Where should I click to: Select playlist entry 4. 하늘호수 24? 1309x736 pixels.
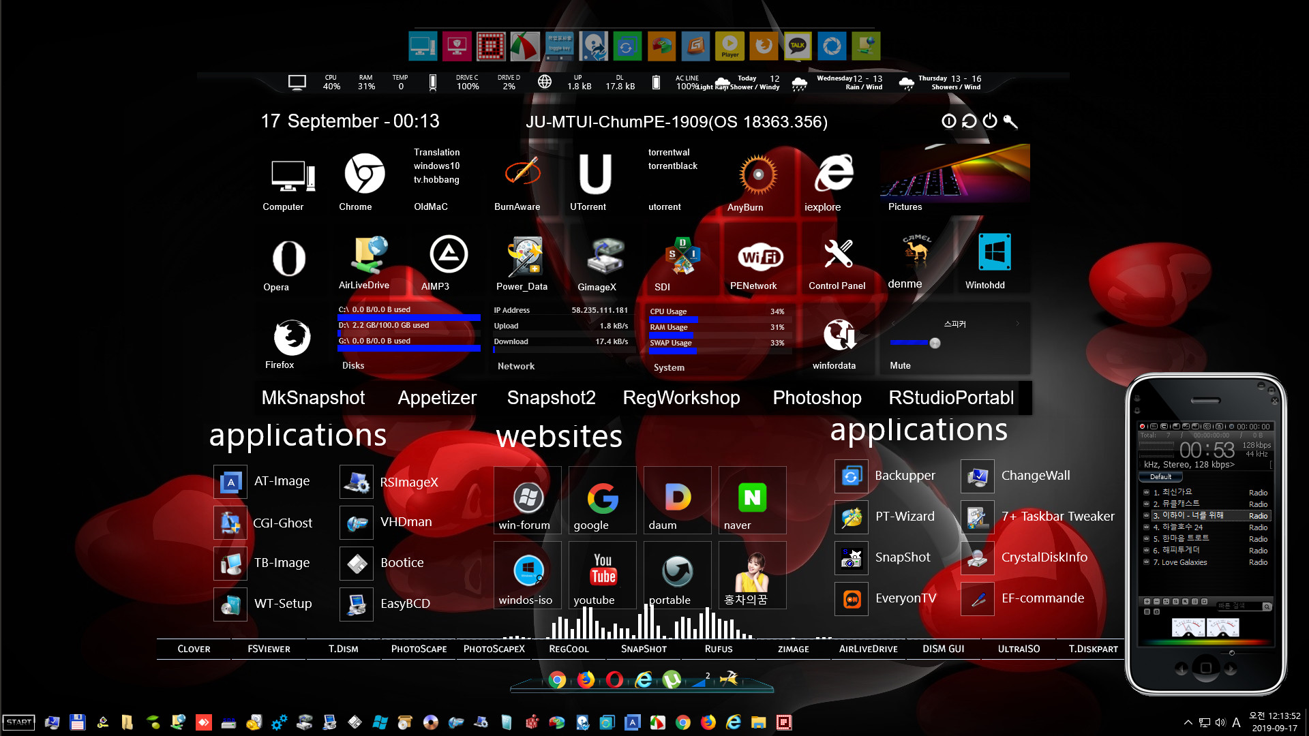[x=1205, y=527]
